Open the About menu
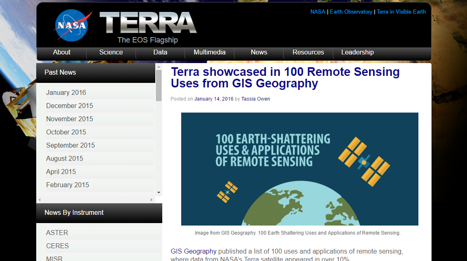Viewport: 467px width, 261px height. tap(62, 52)
